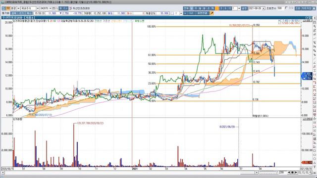Click the replay forward arrow button
The image size is (317, 178).
(x=296, y=173)
